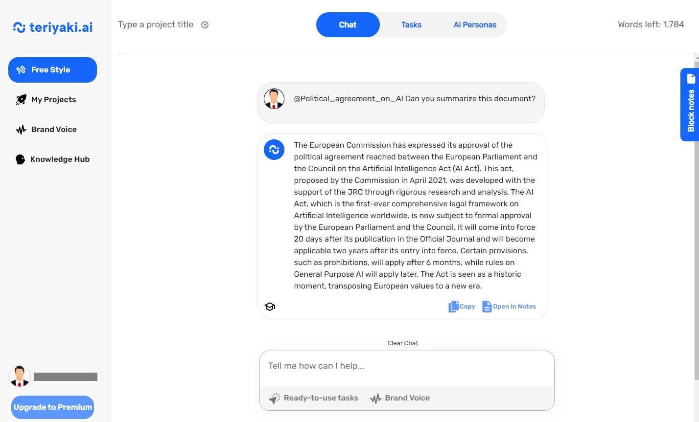This screenshot has height=422, width=699.
Task: Click the user avatar in the chat message
Action: [274, 99]
